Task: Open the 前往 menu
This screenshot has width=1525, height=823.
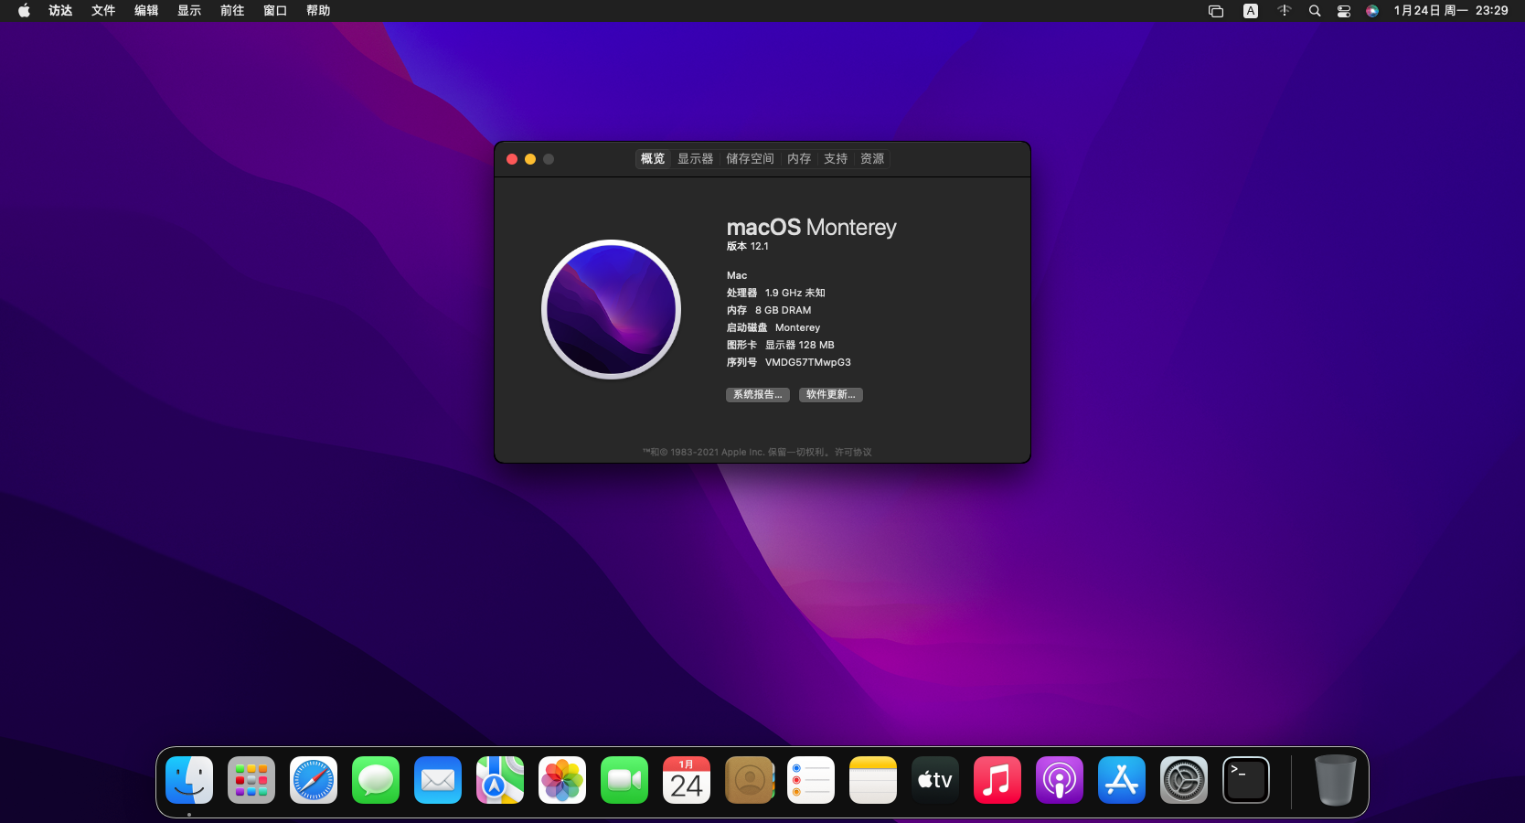Action: tap(232, 11)
